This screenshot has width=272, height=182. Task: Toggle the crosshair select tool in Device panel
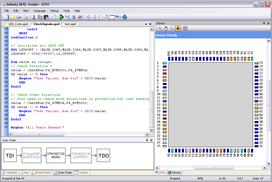point(178,28)
